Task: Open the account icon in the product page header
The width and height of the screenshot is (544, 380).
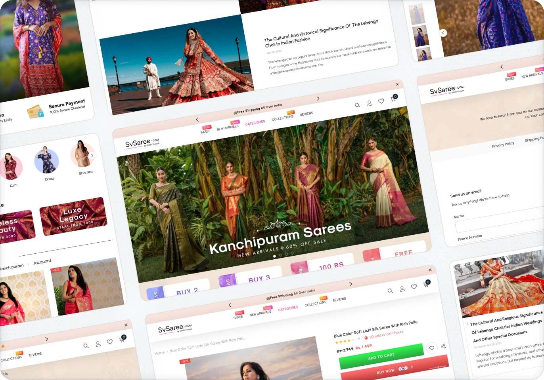Action: [402, 289]
